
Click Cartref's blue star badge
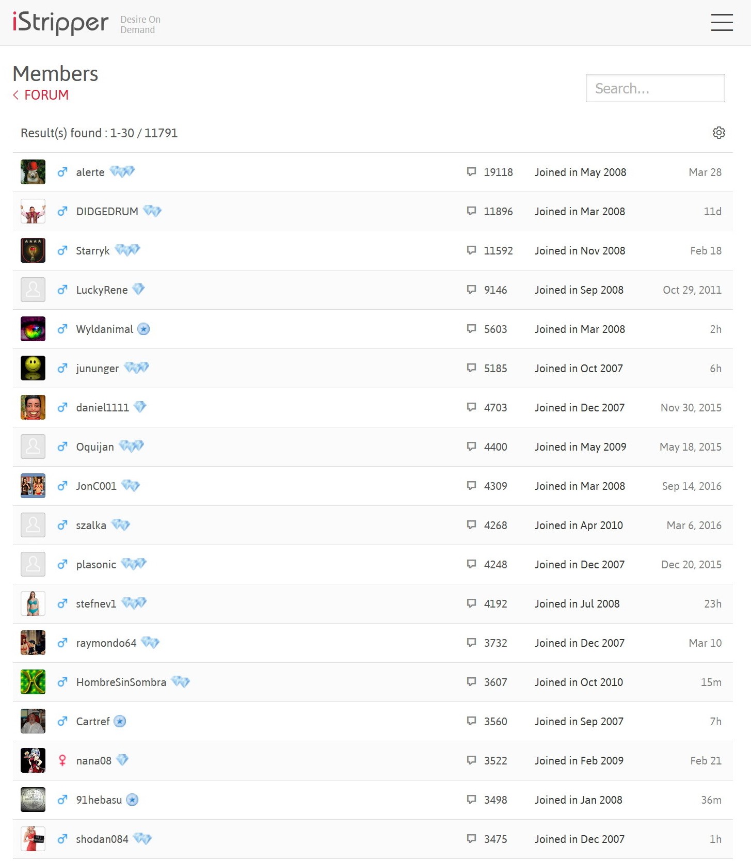(120, 721)
